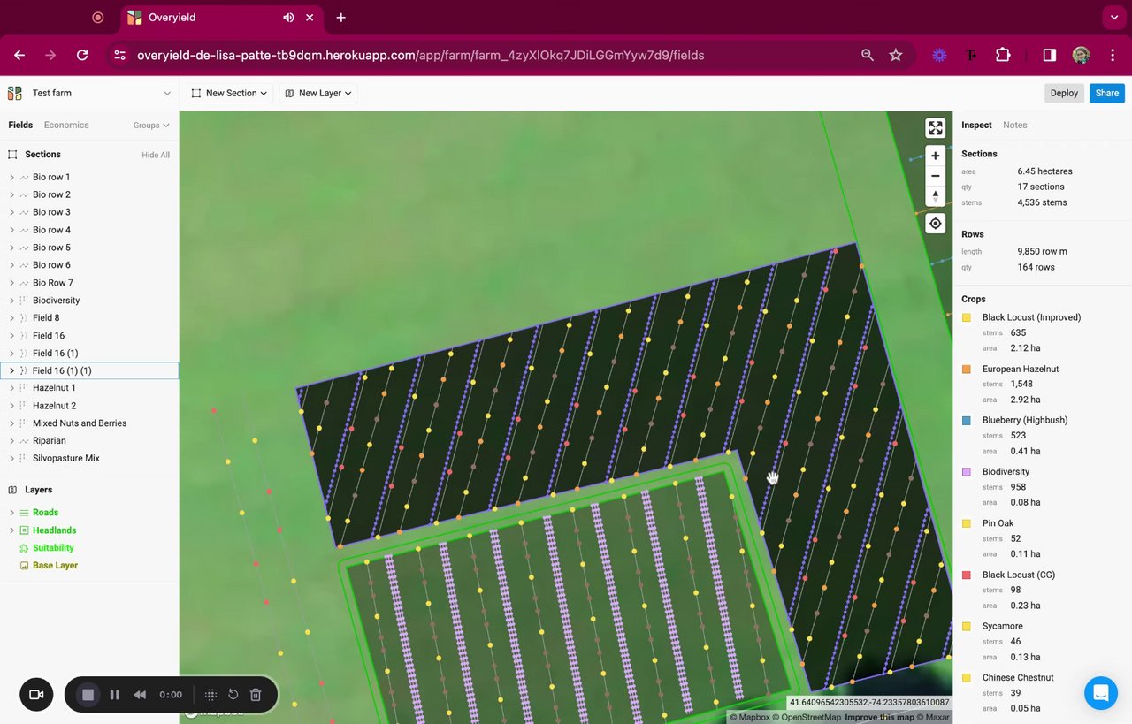Expand Bio row 1 section

[11, 178]
